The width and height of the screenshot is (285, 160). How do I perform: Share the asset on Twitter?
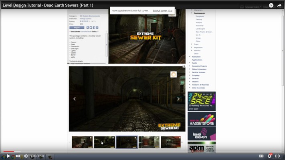click(x=91, y=28)
